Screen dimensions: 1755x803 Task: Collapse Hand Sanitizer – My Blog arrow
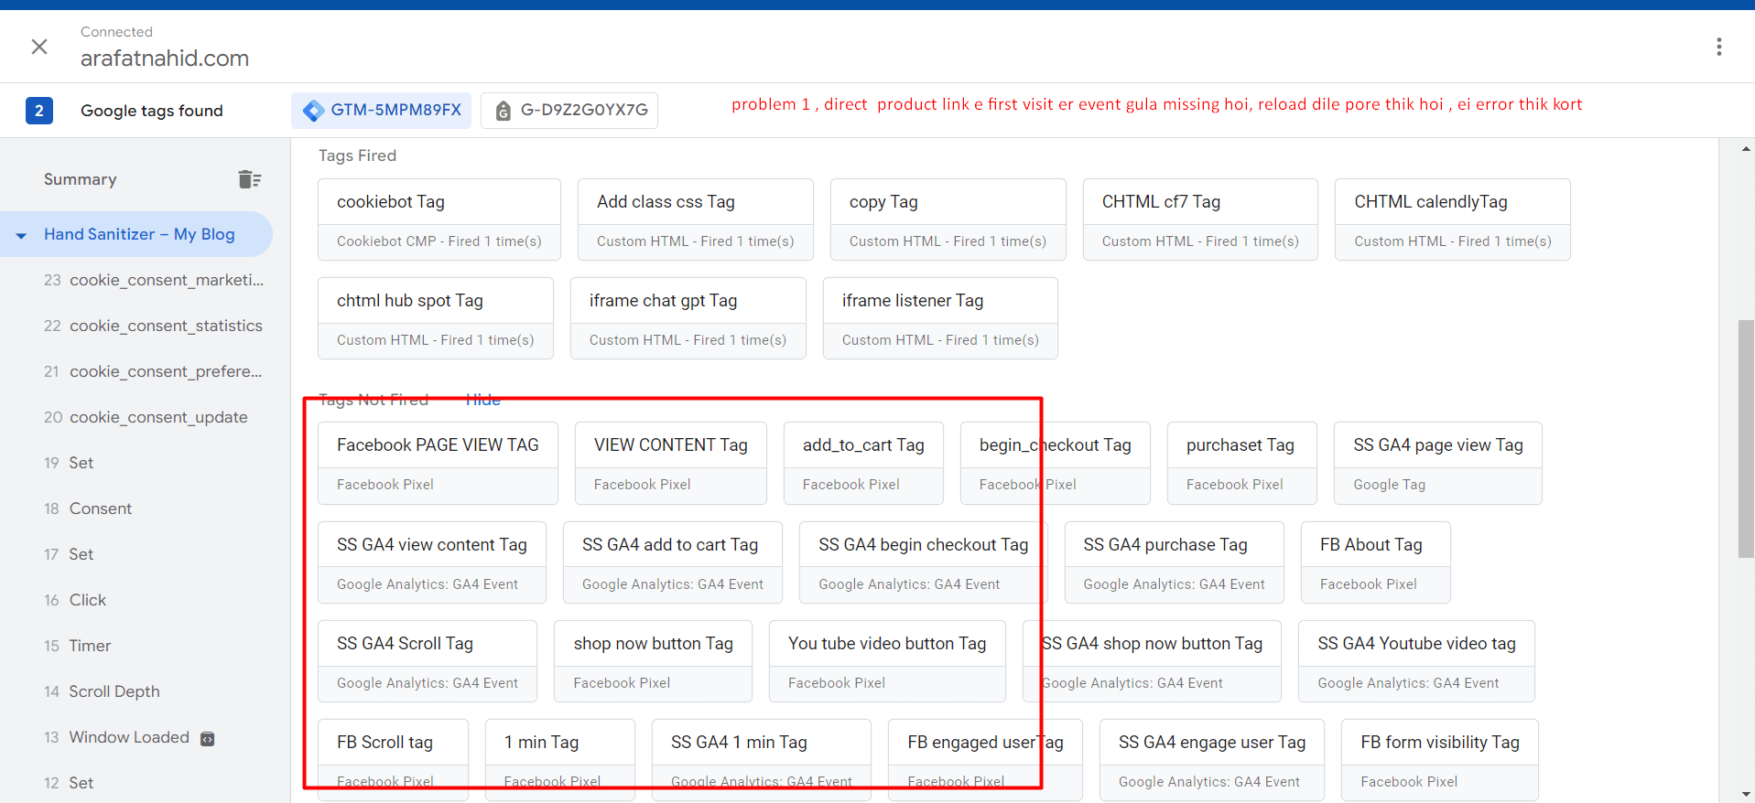coord(21,236)
